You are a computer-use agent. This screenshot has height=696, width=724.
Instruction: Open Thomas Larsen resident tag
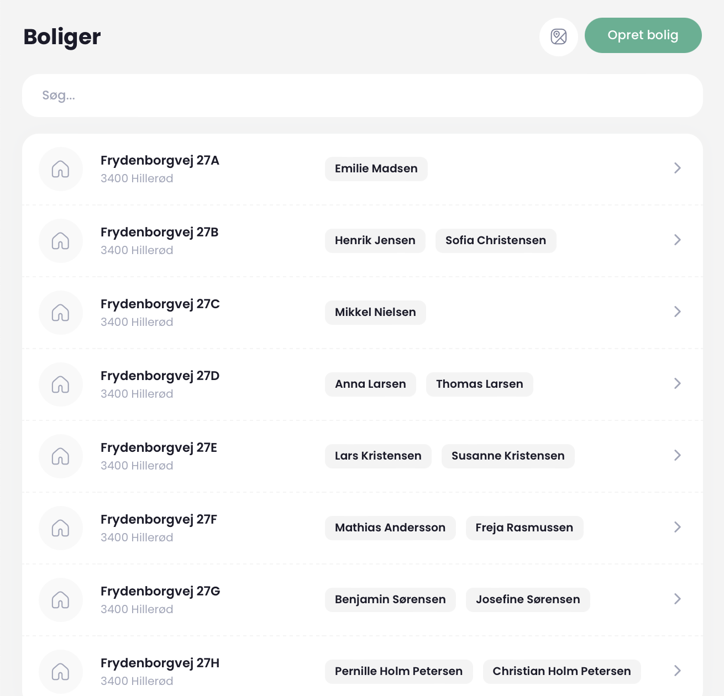click(x=480, y=384)
